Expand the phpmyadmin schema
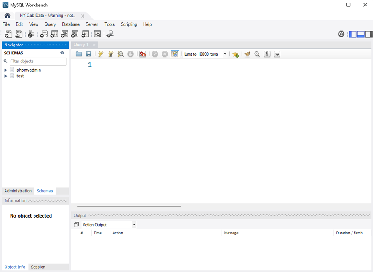 point(5,70)
